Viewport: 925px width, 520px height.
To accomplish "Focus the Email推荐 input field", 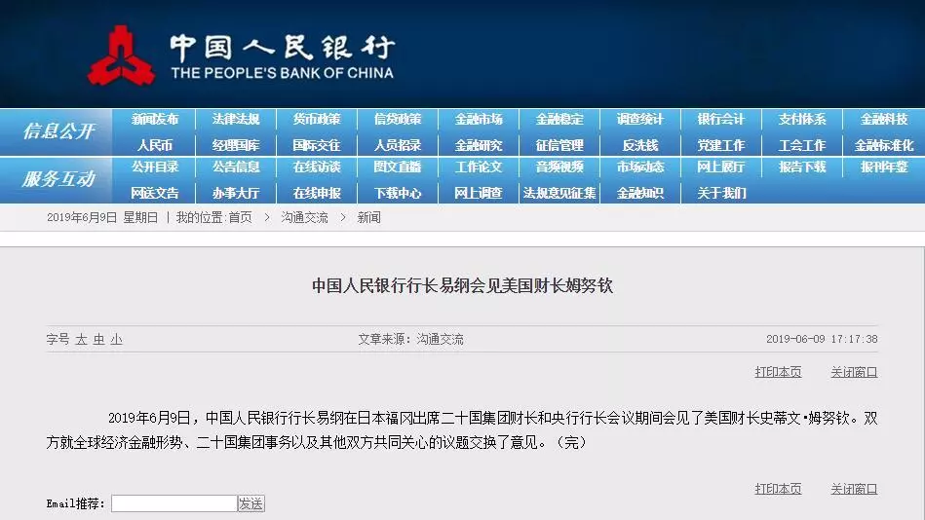I will click(173, 503).
